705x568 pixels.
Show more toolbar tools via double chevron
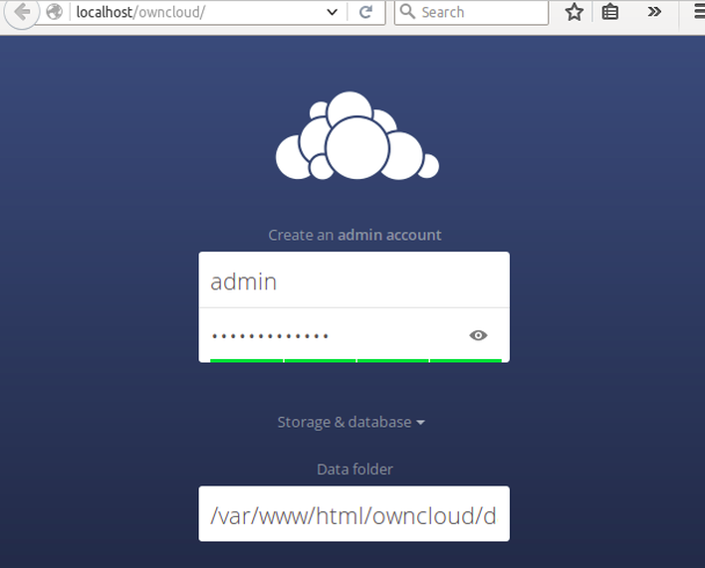click(654, 12)
